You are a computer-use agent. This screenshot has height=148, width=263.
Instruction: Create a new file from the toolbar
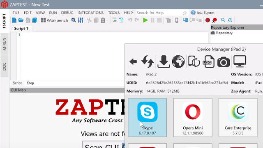click(x=14, y=20)
